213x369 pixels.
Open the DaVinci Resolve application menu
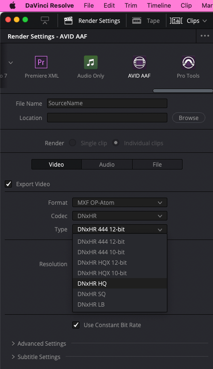(49, 5)
